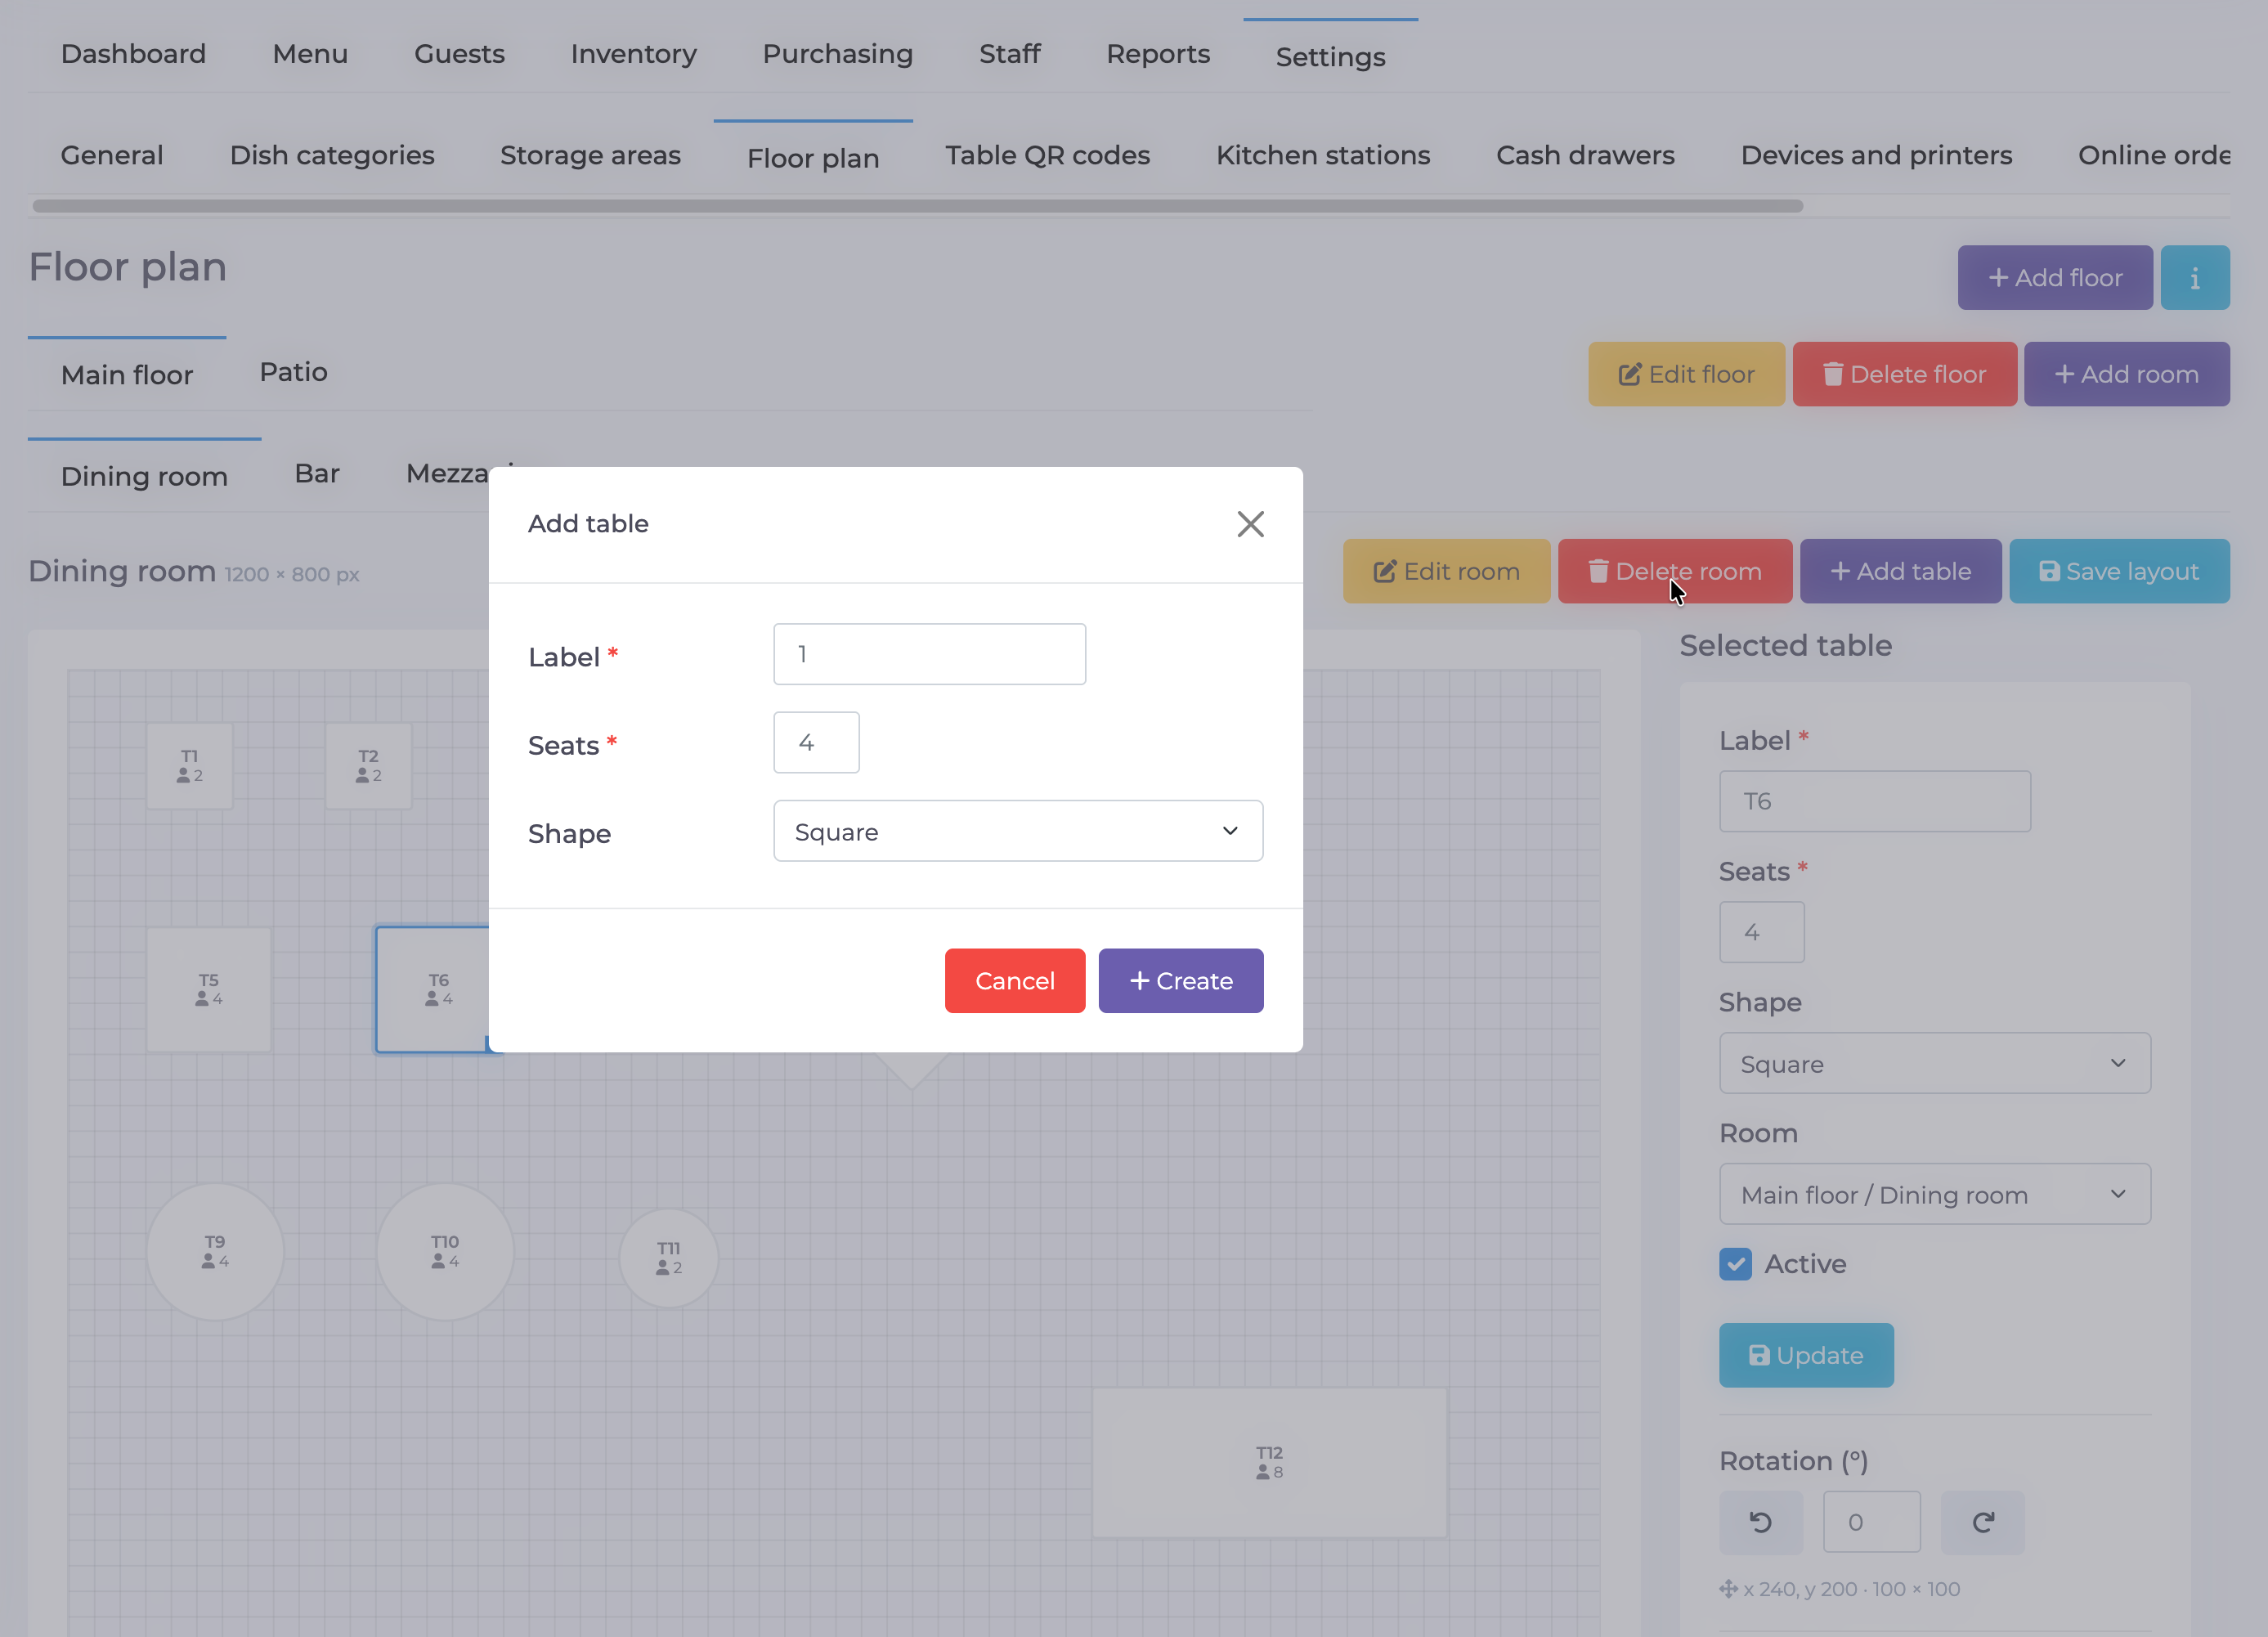The image size is (2268, 1637).
Task: Click the Selected table Label field T6
Action: pyautogui.click(x=1875, y=801)
